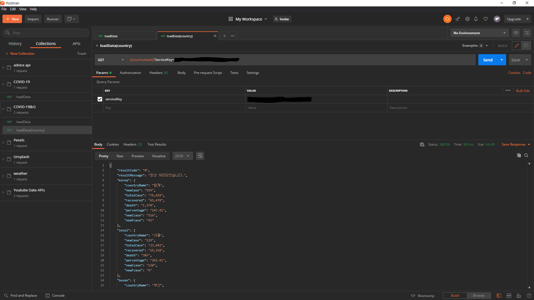The width and height of the screenshot is (534, 300).
Task: Open the JSON format dropdown
Action: [183, 156]
